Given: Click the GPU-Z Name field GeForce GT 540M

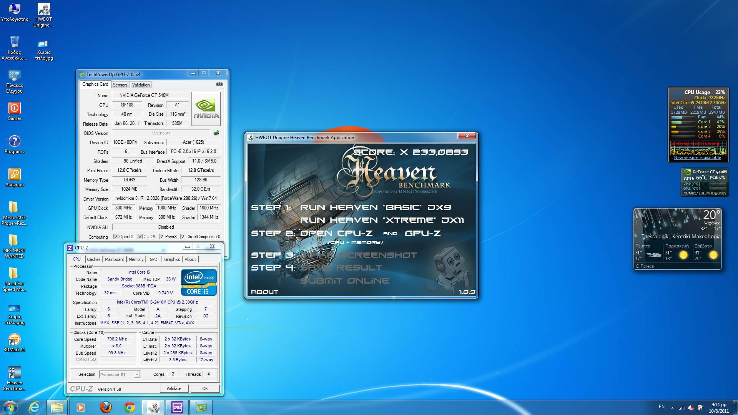Looking at the screenshot, I should point(150,95).
